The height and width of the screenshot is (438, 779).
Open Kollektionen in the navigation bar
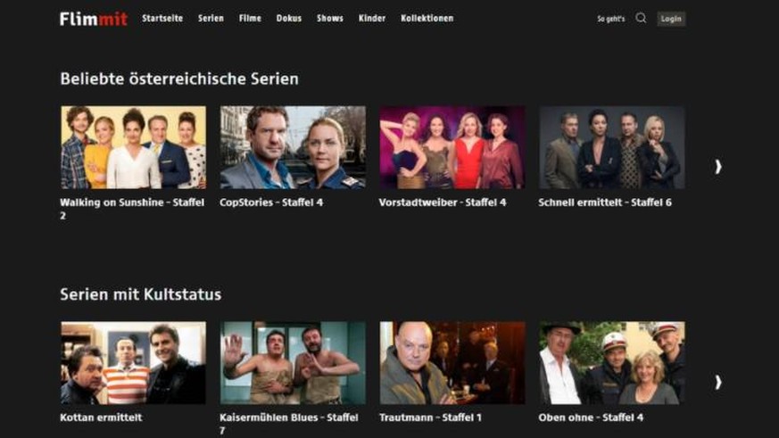click(x=427, y=19)
